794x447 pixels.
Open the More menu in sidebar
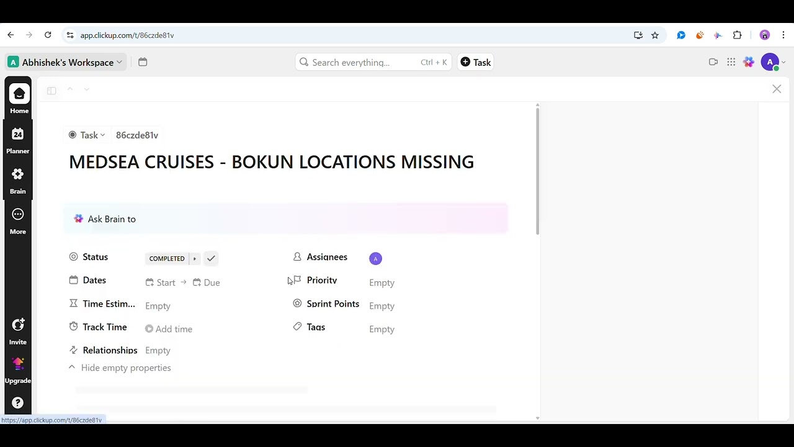(x=17, y=221)
